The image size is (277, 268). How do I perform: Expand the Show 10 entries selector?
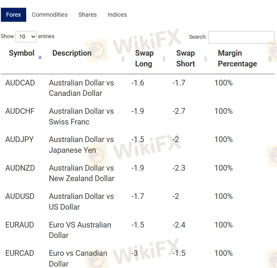(26, 36)
